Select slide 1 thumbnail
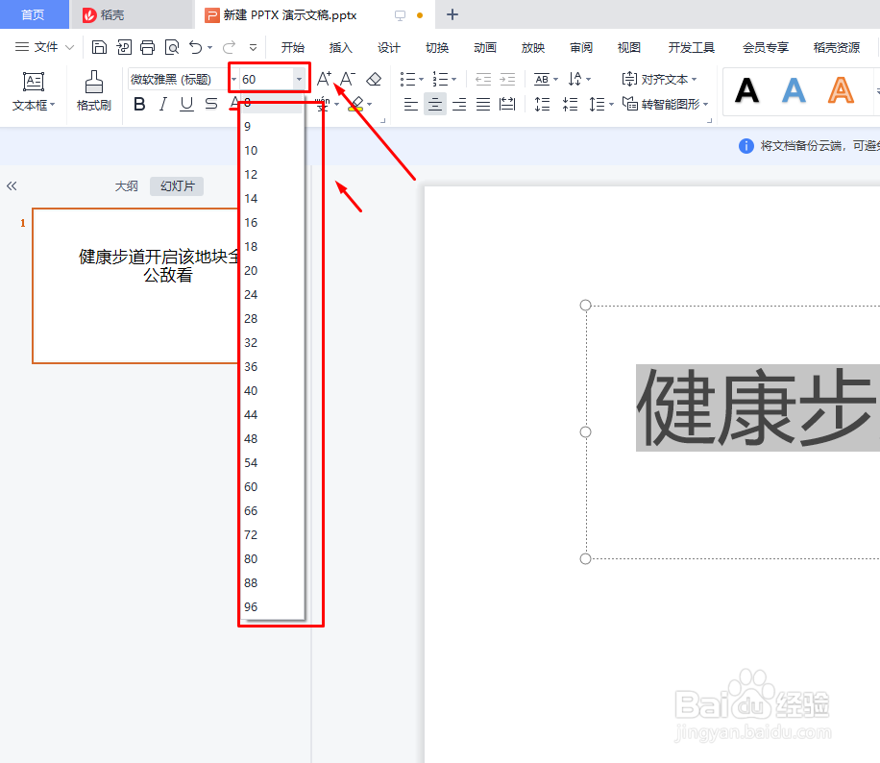Image resolution: width=880 pixels, height=763 pixels. tap(135, 285)
